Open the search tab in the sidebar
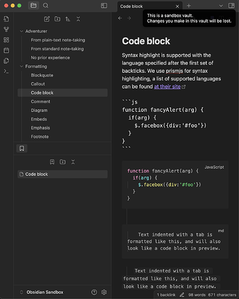239x299 pixels. 45,5
